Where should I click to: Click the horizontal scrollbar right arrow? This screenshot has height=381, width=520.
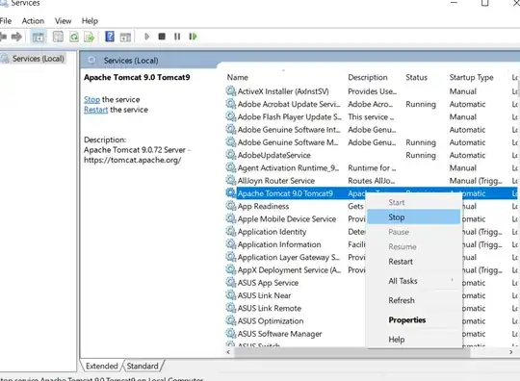(x=510, y=352)
